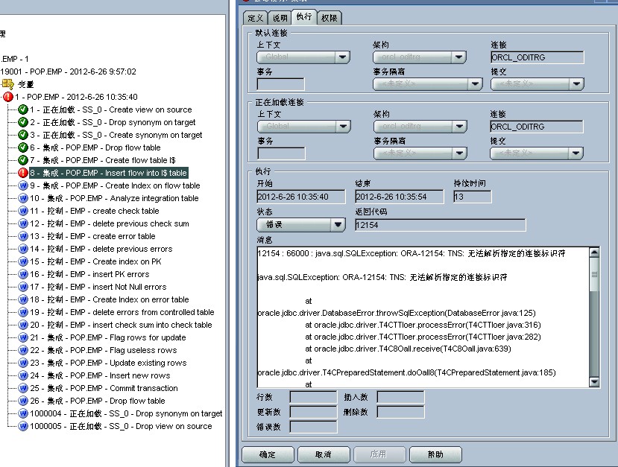Click green check icon for Create flow table I$
618x467 pixels.
pyautogui.click(x=23, y=160)
